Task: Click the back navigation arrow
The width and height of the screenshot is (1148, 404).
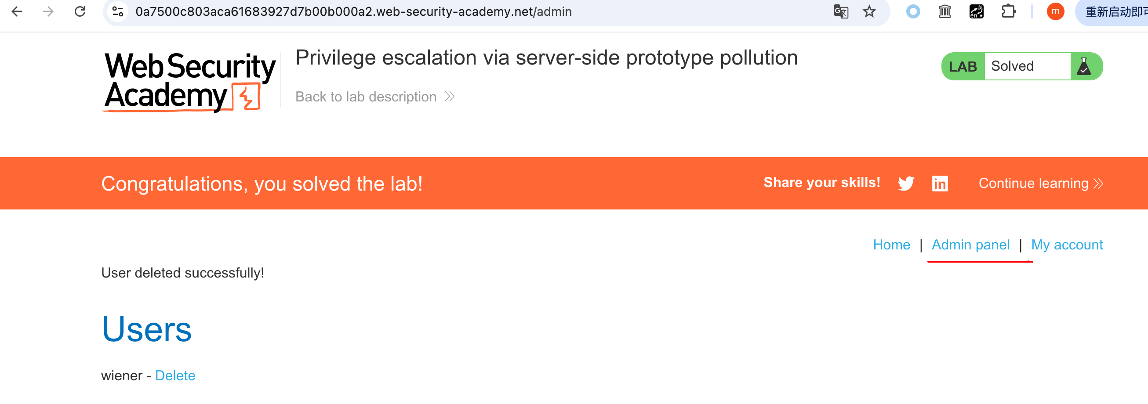Action: pos(17,12)
